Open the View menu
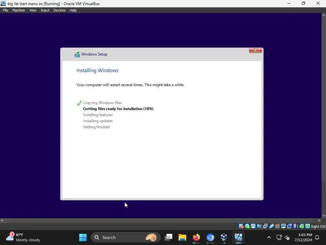326x245 pixels. pyautogui.click(x=33, y=10)
